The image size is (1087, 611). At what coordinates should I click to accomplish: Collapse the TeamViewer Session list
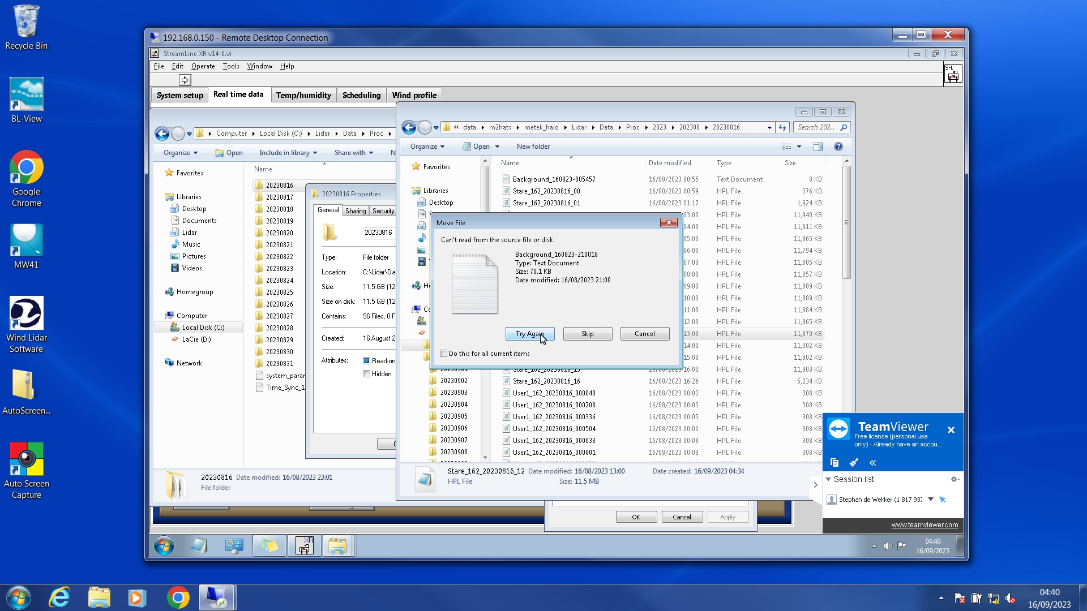[x=828, y=479]
